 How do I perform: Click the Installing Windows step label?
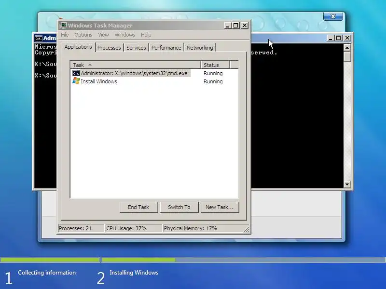[134, 273]
